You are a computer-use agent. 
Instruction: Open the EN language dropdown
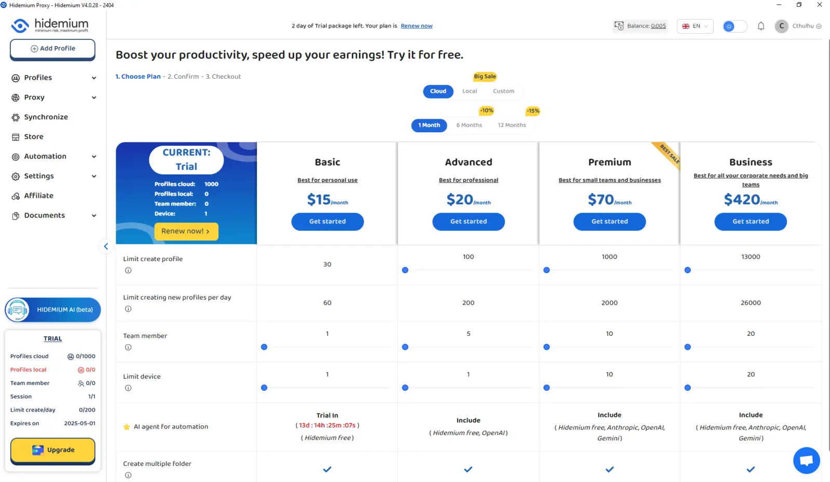point(695,26)
